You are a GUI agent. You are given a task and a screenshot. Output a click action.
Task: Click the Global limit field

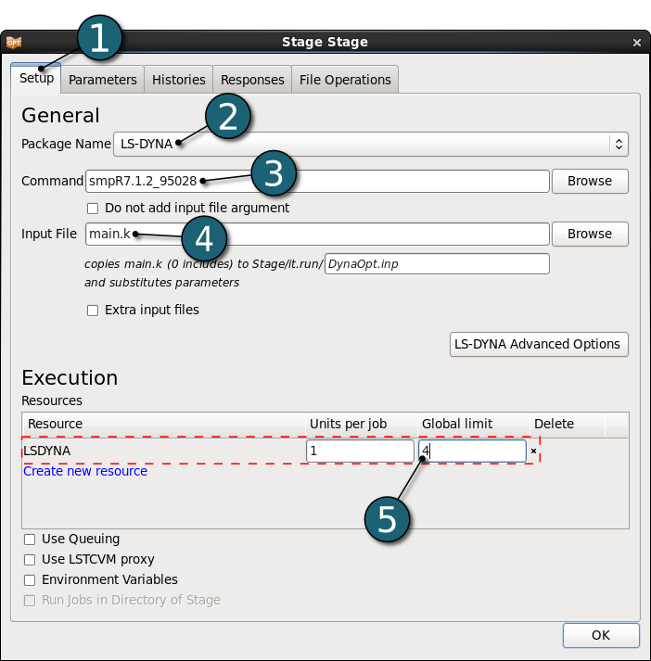472,451
